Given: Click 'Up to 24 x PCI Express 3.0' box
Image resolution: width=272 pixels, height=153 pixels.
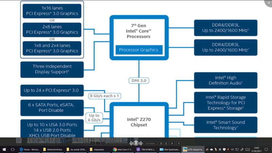Looking at the screenshot, I should 52,90.
